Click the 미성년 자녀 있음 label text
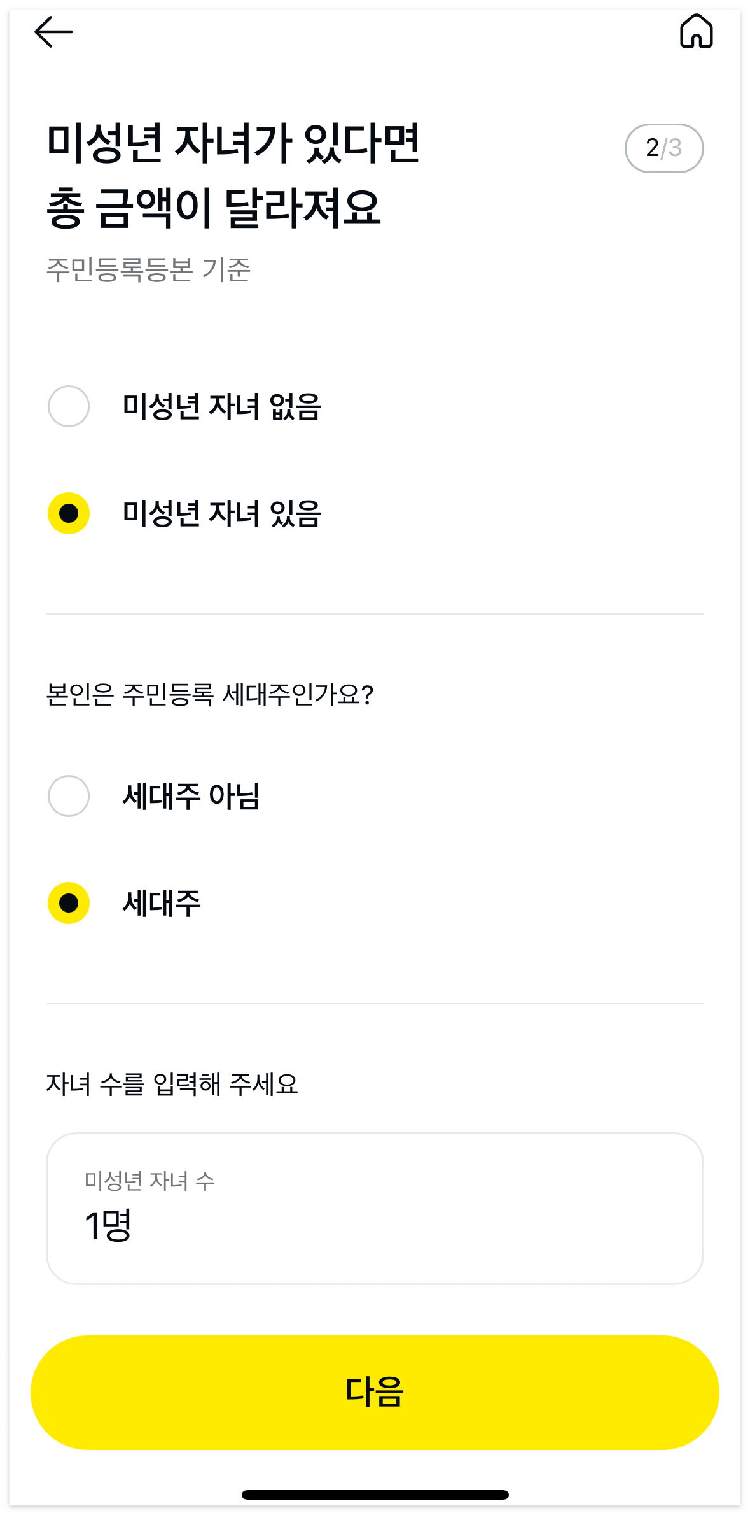 tap(222, 513)
